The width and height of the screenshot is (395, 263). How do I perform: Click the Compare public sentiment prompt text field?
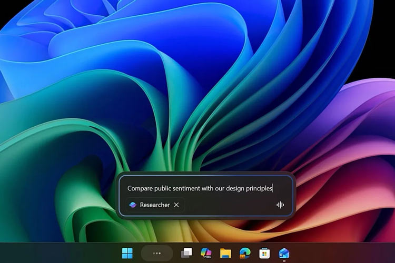200,188
